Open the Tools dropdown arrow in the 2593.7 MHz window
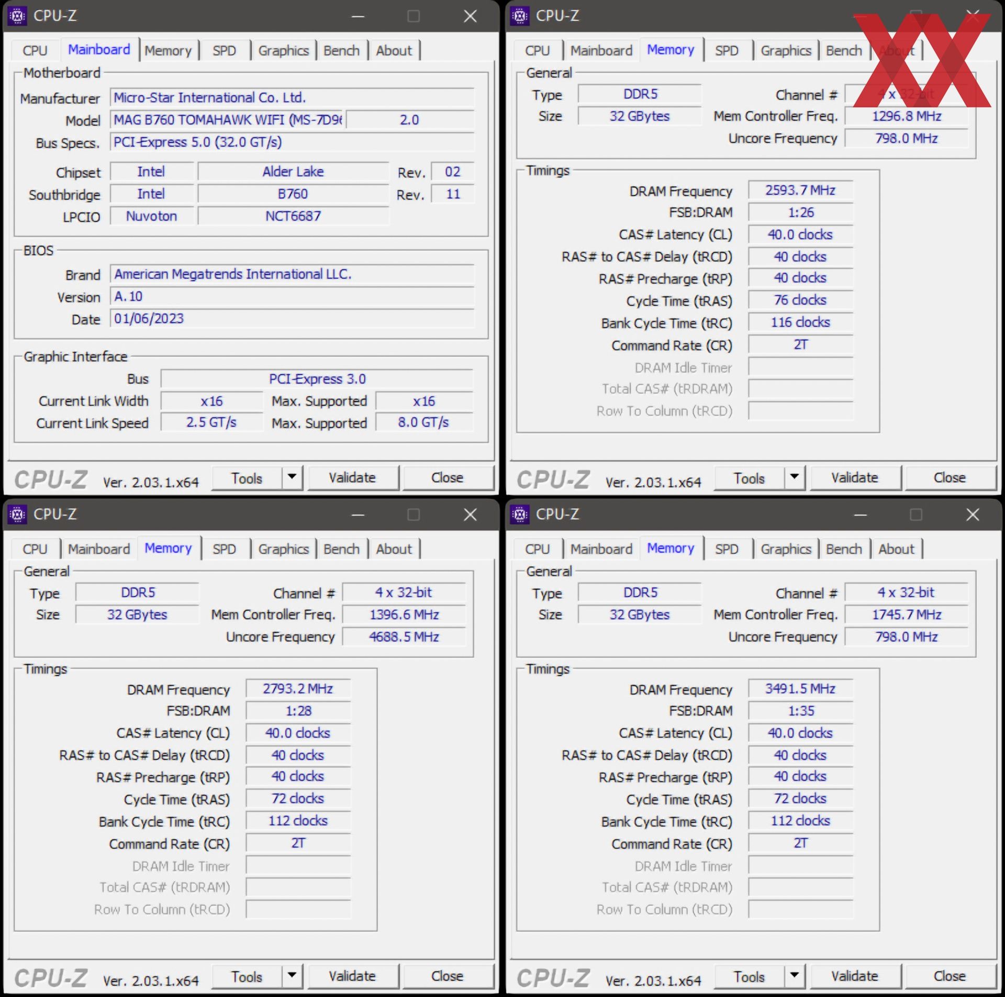 click(795, 477)
